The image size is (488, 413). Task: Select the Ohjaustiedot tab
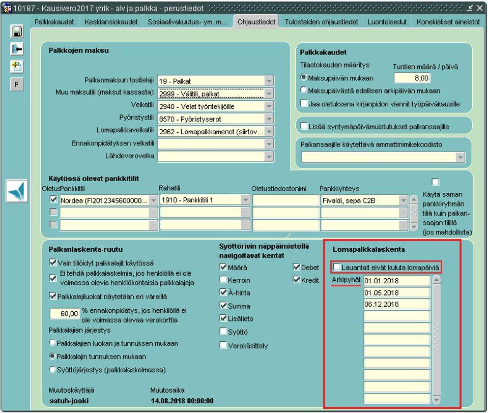[x=256, y=22]
